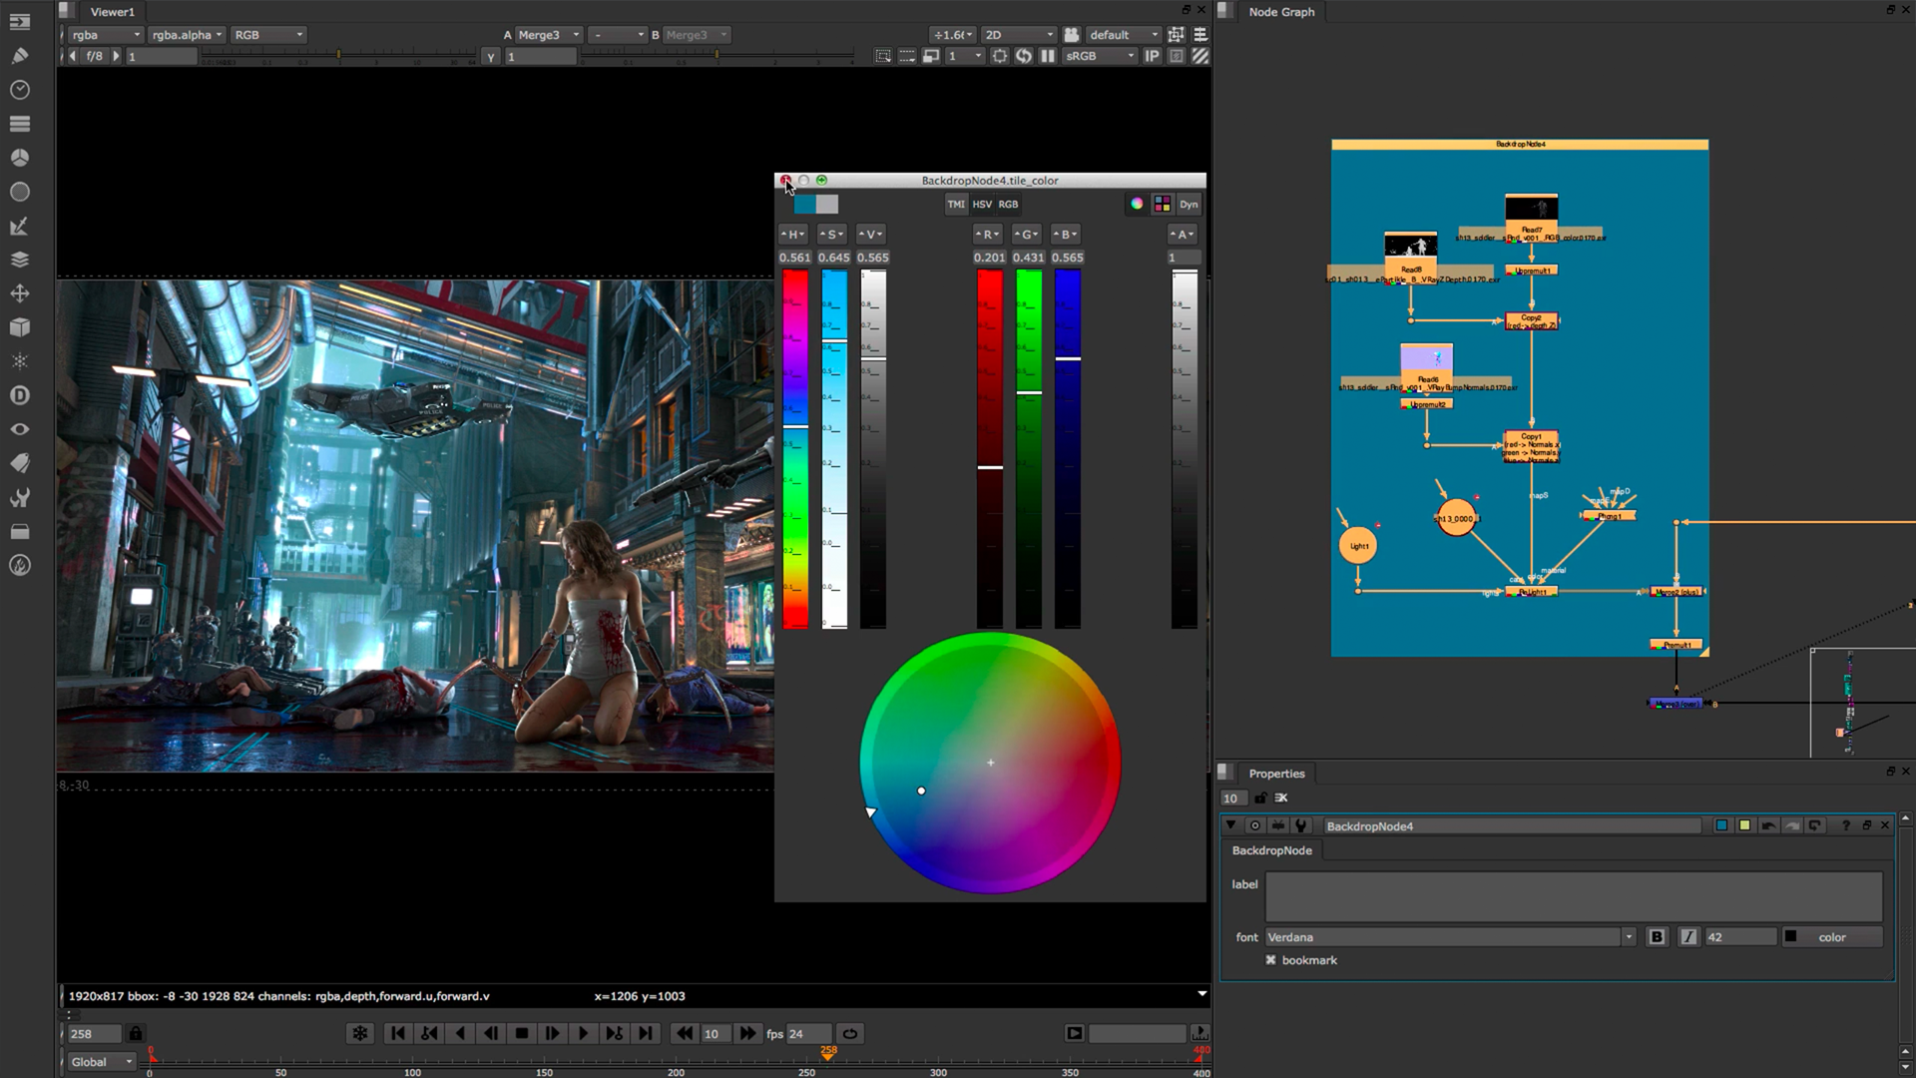
Task: Click the Merge3 node in node graph
Action: 1677,702
